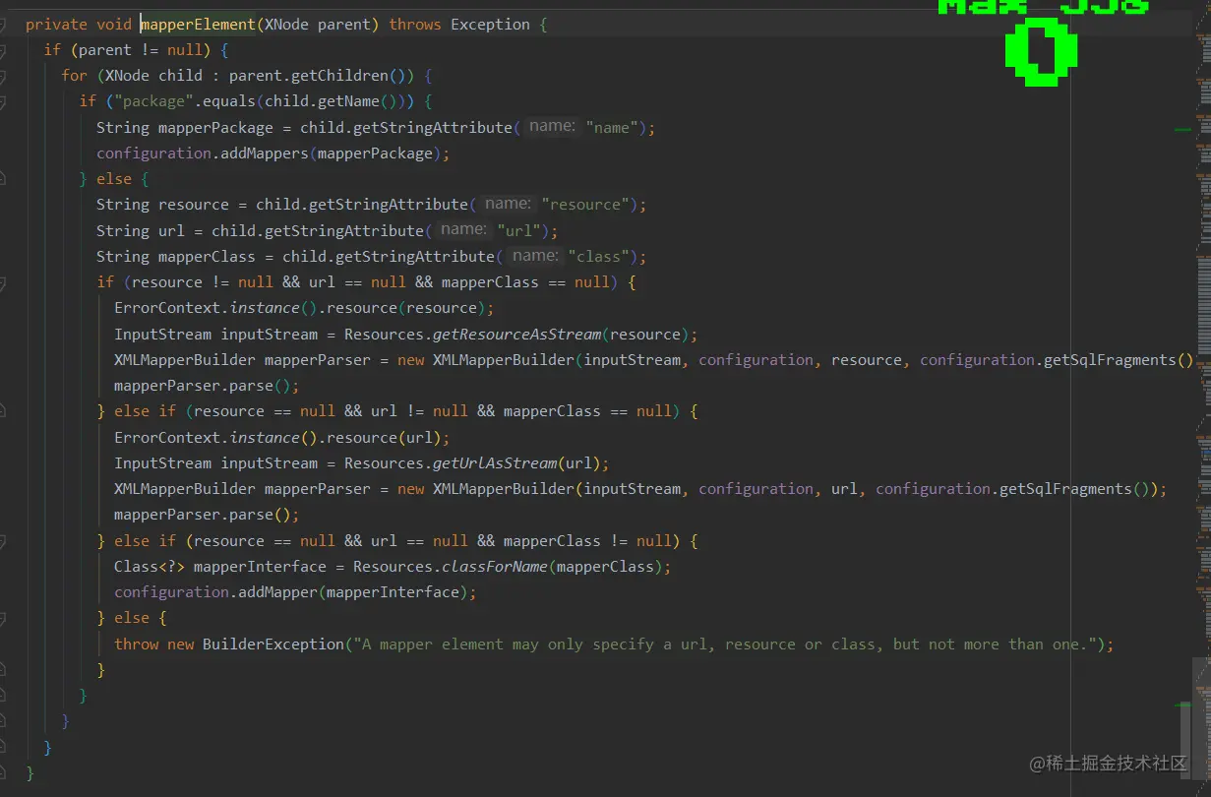Click the .resource(resource) call

pos(406,308)
